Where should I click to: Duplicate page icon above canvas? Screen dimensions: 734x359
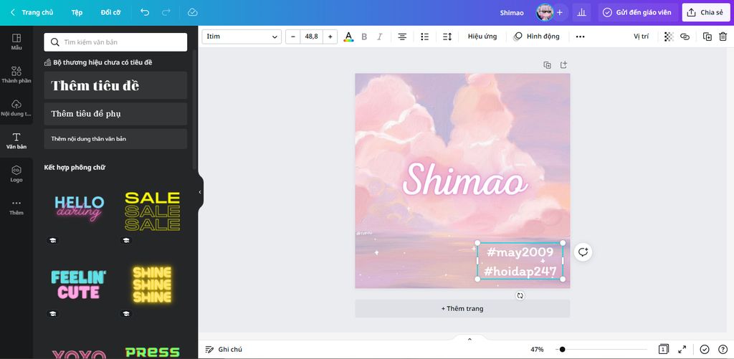547,65
